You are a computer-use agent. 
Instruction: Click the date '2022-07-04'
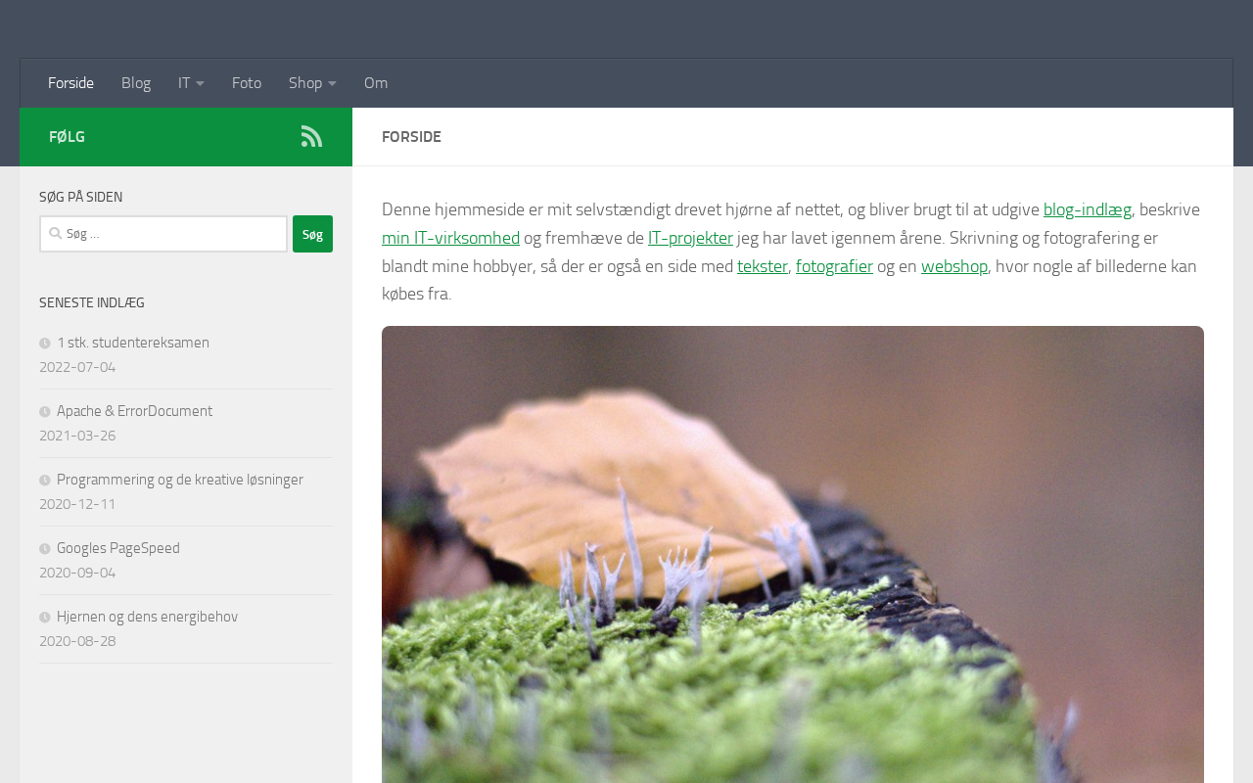pos(77,367)
